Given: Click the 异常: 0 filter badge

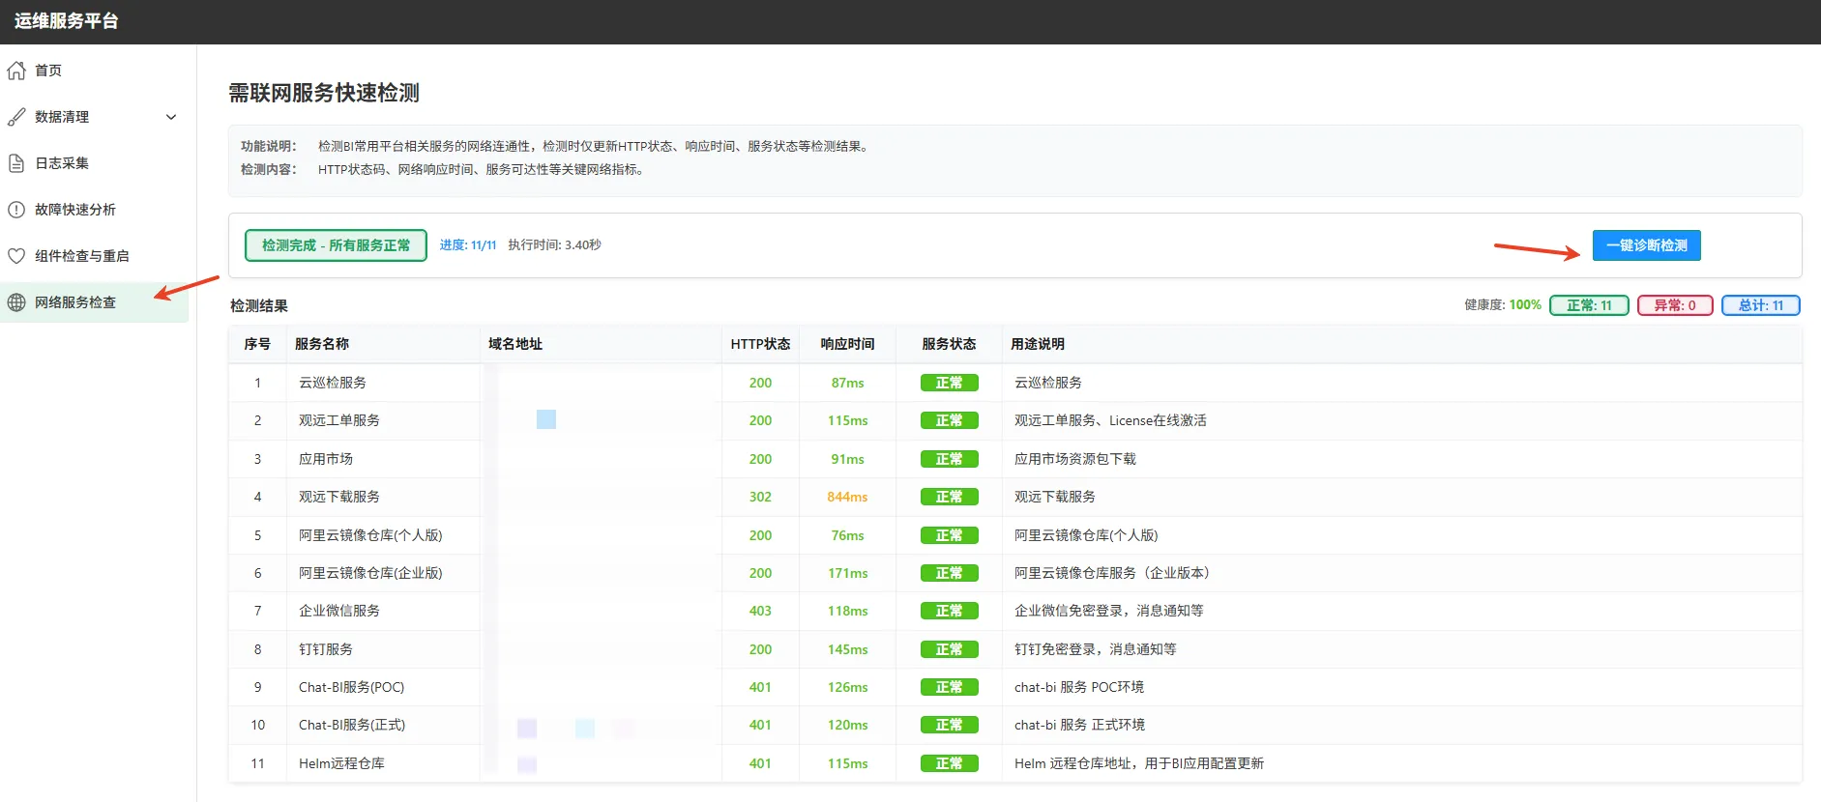Looking at the screenshot, I should [x=1674, y=305].
